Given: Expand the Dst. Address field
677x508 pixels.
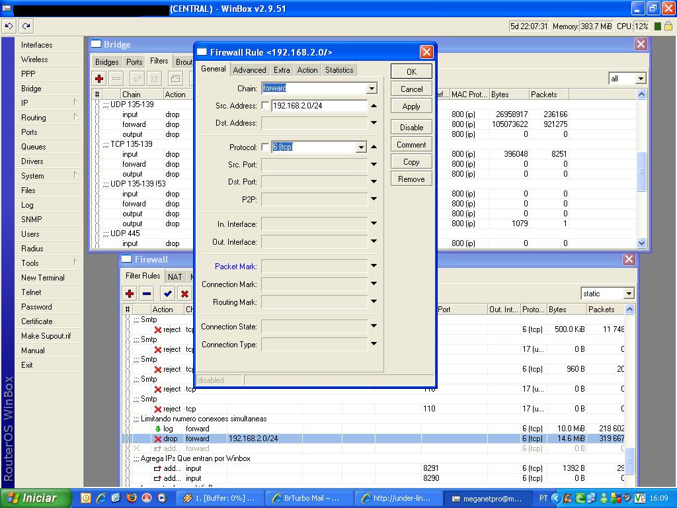Looking at the screenshot, I should point(374,122).
